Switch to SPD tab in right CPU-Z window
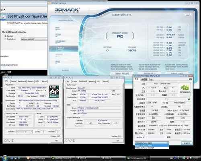Image resolution: width=201 pixels, height=161 pixels. [x=98, y=81]
